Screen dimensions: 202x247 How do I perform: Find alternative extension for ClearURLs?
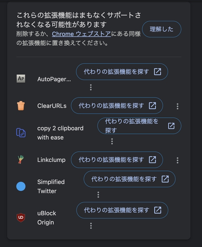(117, 106)
